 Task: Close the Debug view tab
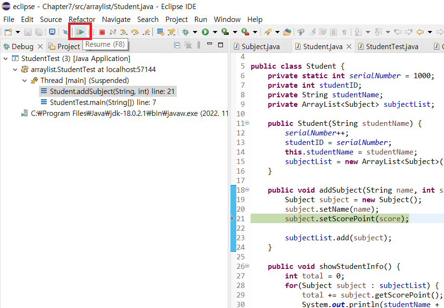click(40, 46)
